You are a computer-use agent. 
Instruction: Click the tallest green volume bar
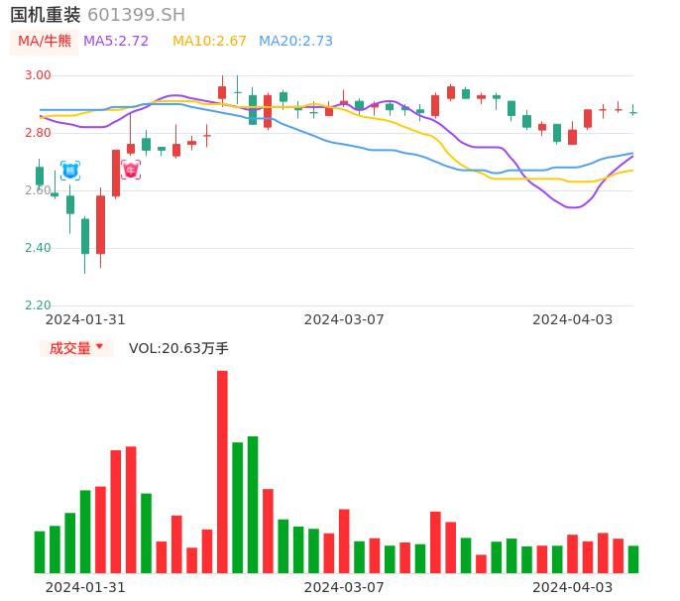(253, 504)
